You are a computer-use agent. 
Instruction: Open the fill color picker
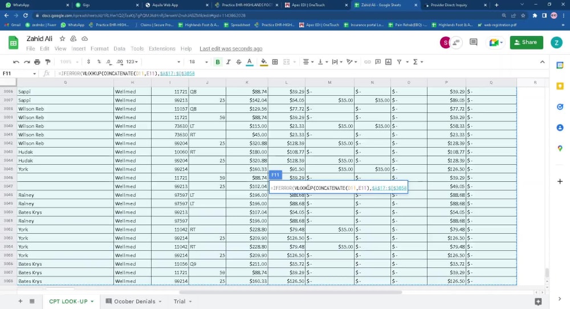tap(264, 62)
